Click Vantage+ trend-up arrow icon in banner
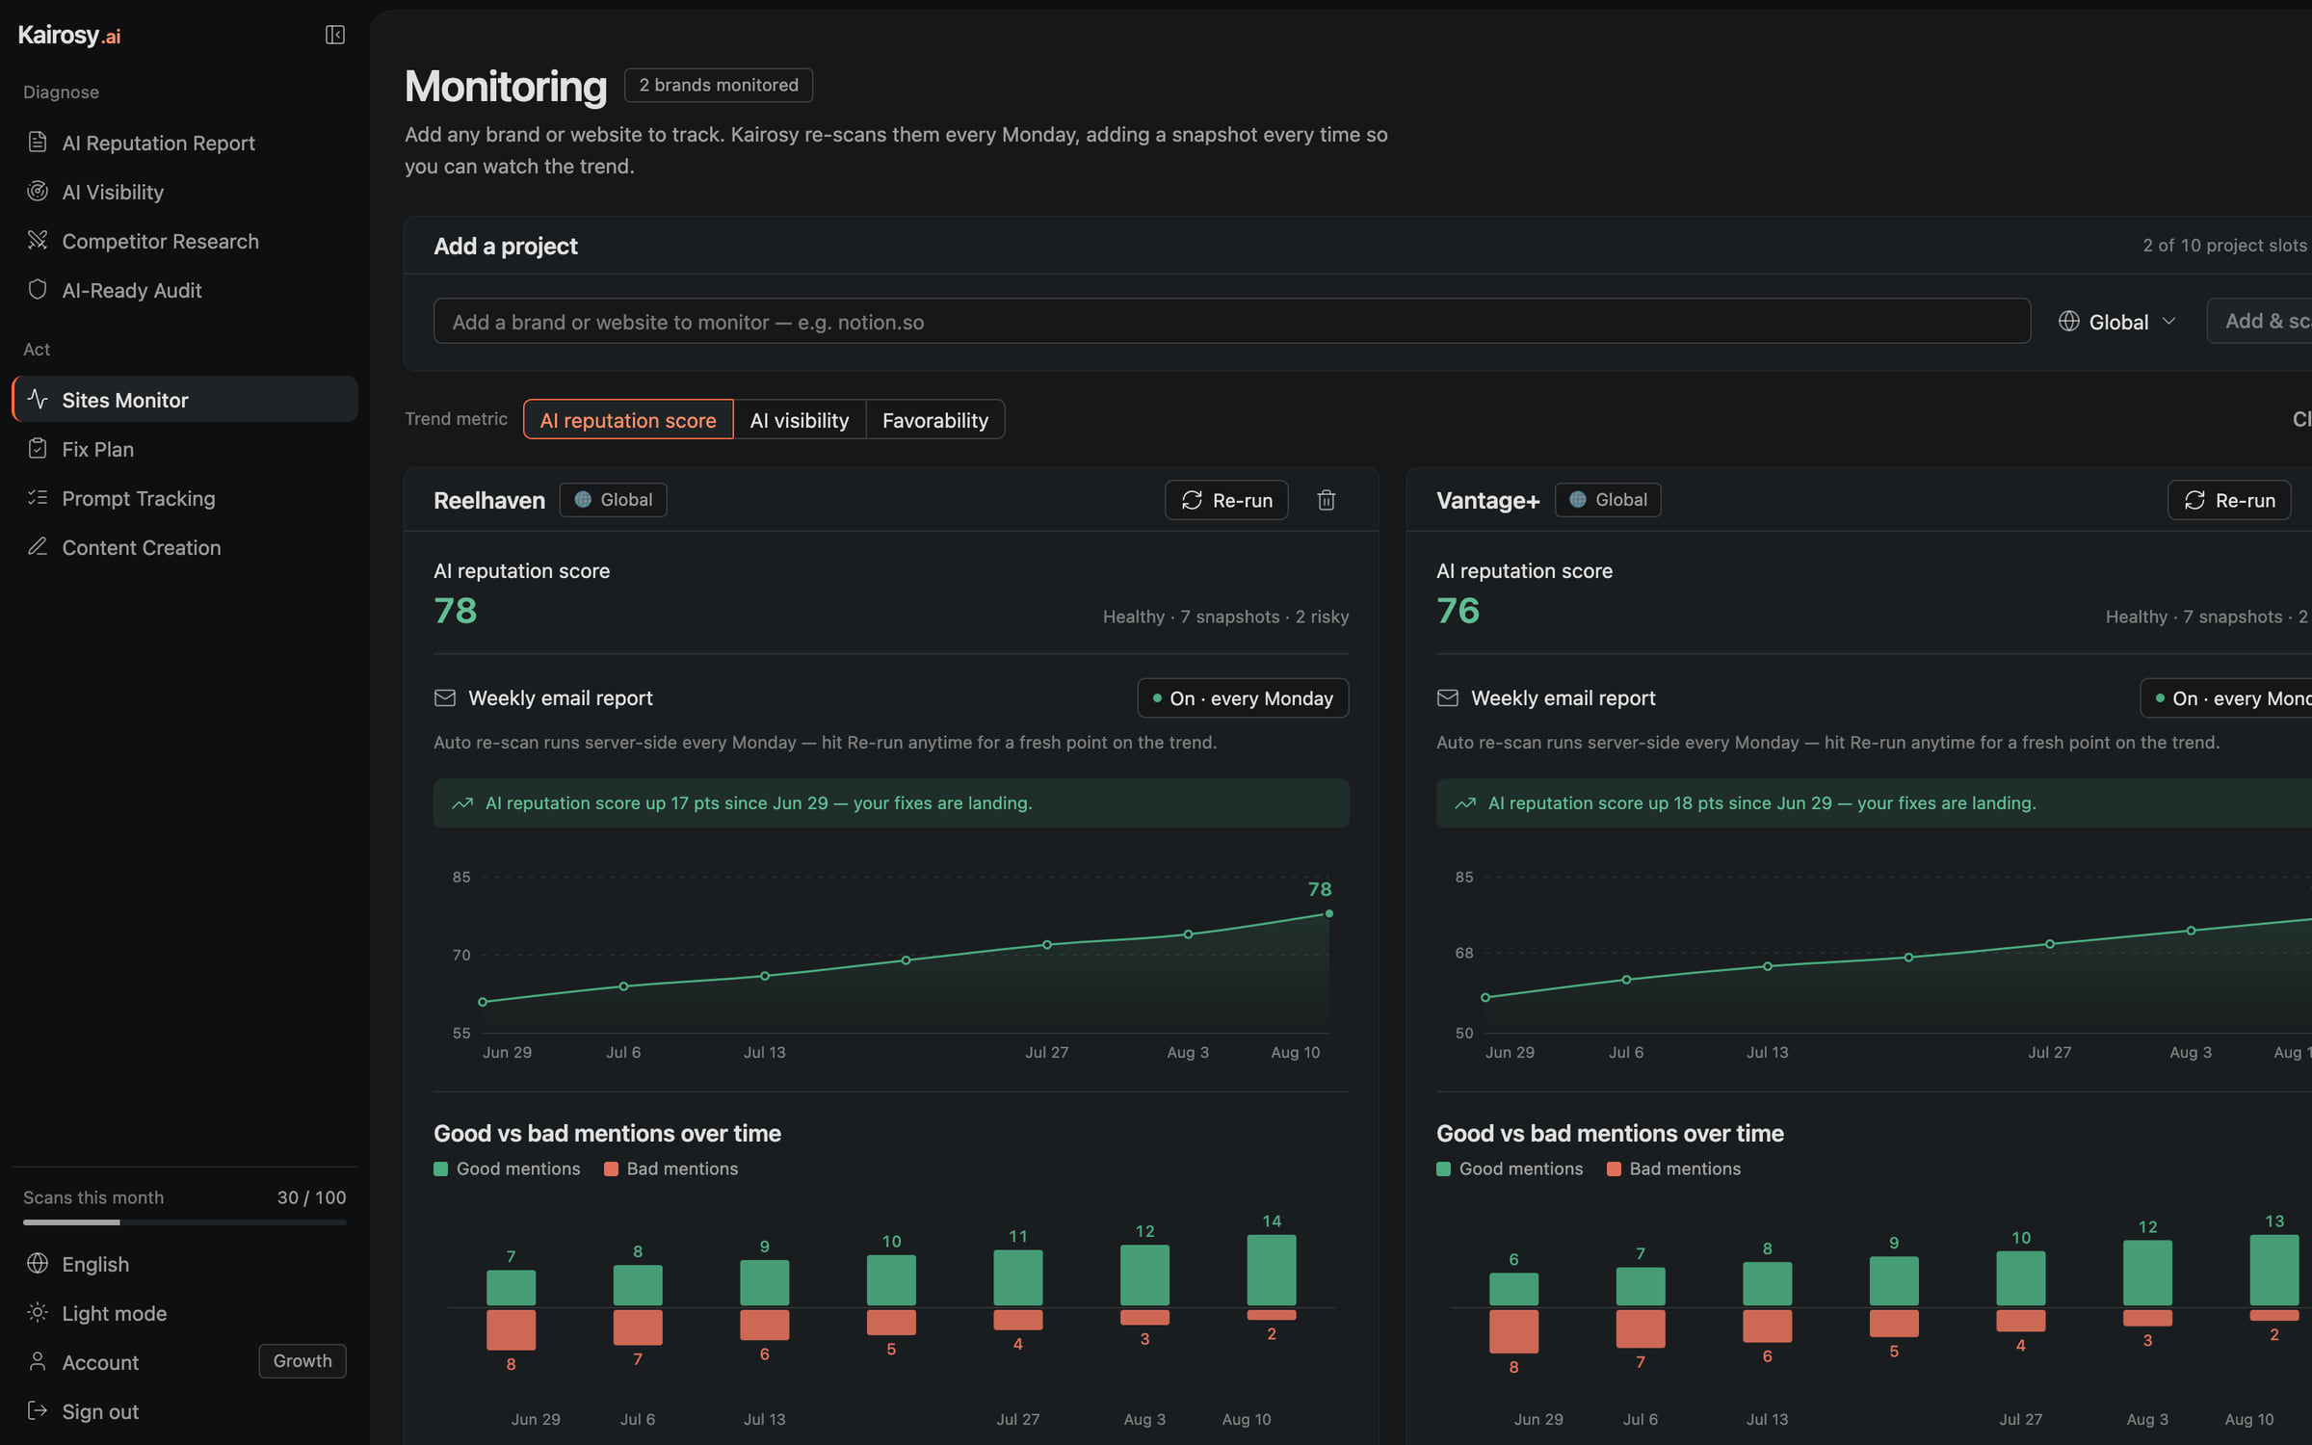 1465,802
